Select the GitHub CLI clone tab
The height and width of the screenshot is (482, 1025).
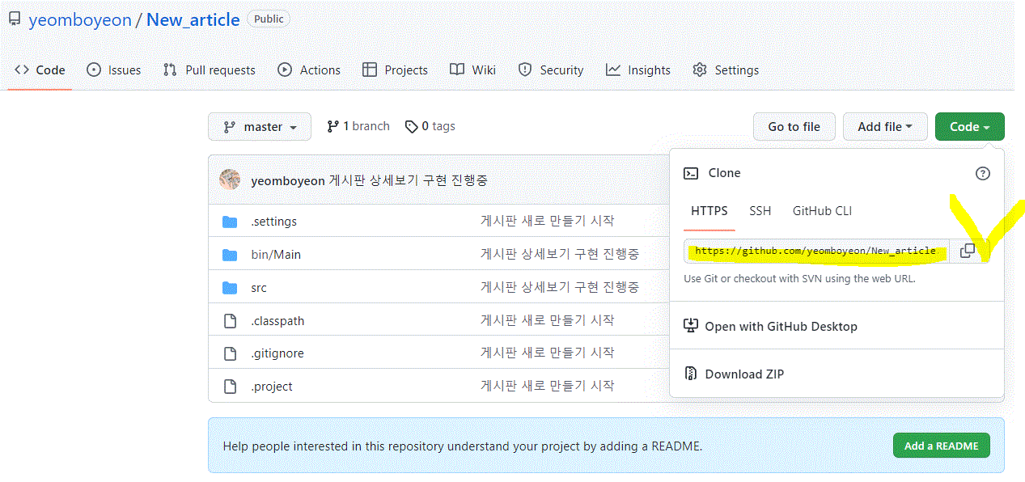pos(822,211)
